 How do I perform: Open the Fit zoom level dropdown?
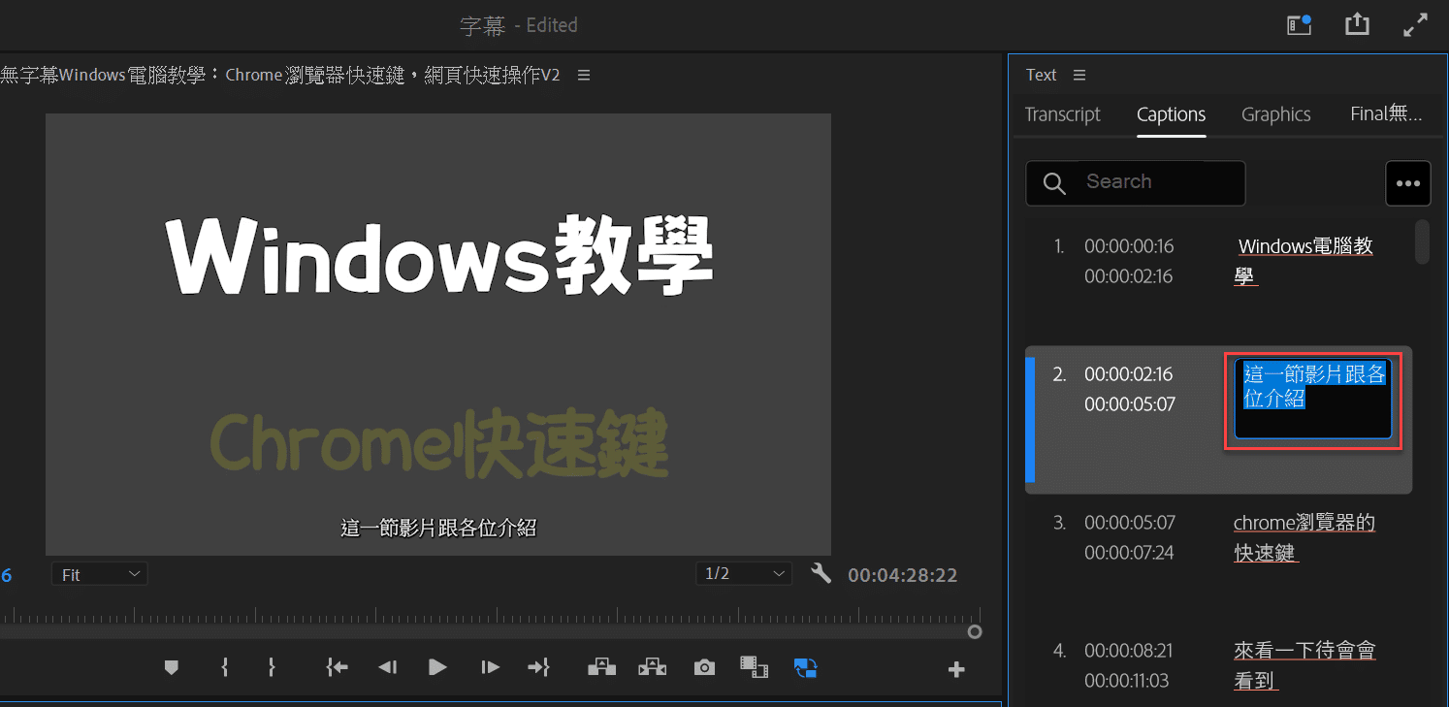[99, 574]
